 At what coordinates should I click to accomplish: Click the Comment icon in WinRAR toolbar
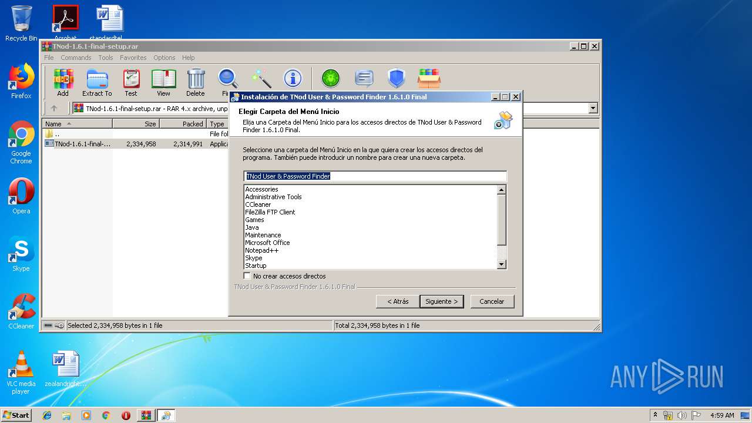point(364,79)
